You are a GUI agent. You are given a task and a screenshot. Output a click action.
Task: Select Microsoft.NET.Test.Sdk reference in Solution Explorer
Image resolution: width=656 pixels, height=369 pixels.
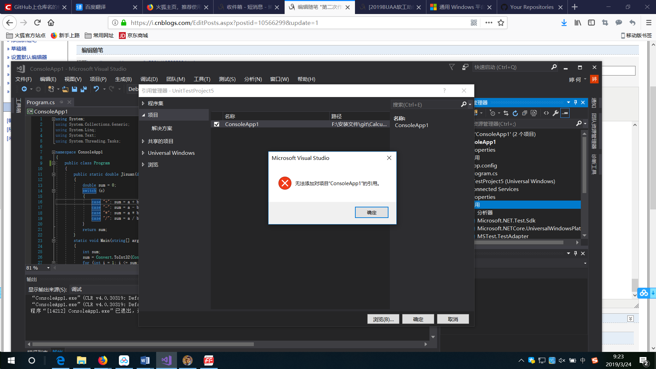(x=506, y=220)
